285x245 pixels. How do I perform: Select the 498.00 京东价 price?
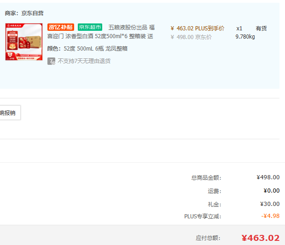point(191,37)
